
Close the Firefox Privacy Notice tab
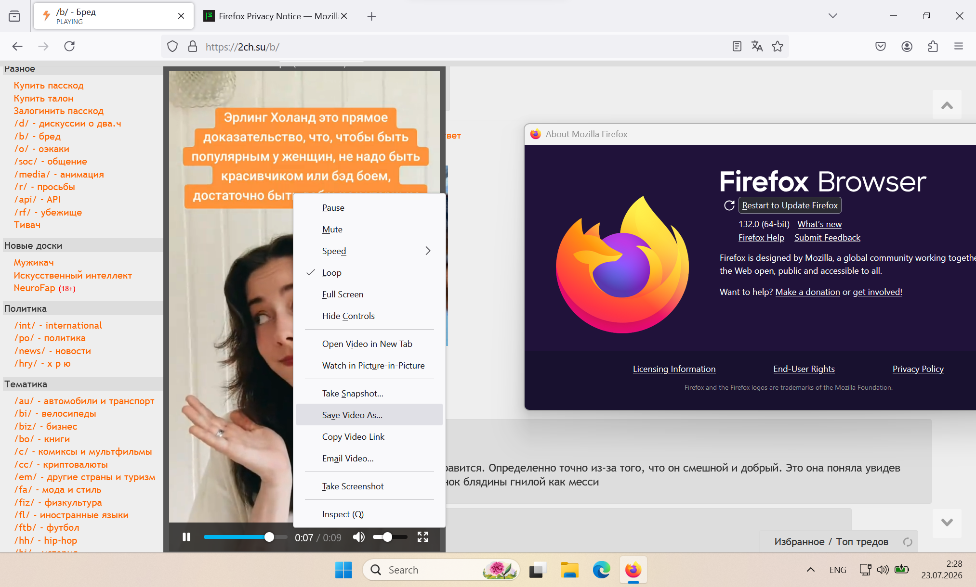pos(344,16)
